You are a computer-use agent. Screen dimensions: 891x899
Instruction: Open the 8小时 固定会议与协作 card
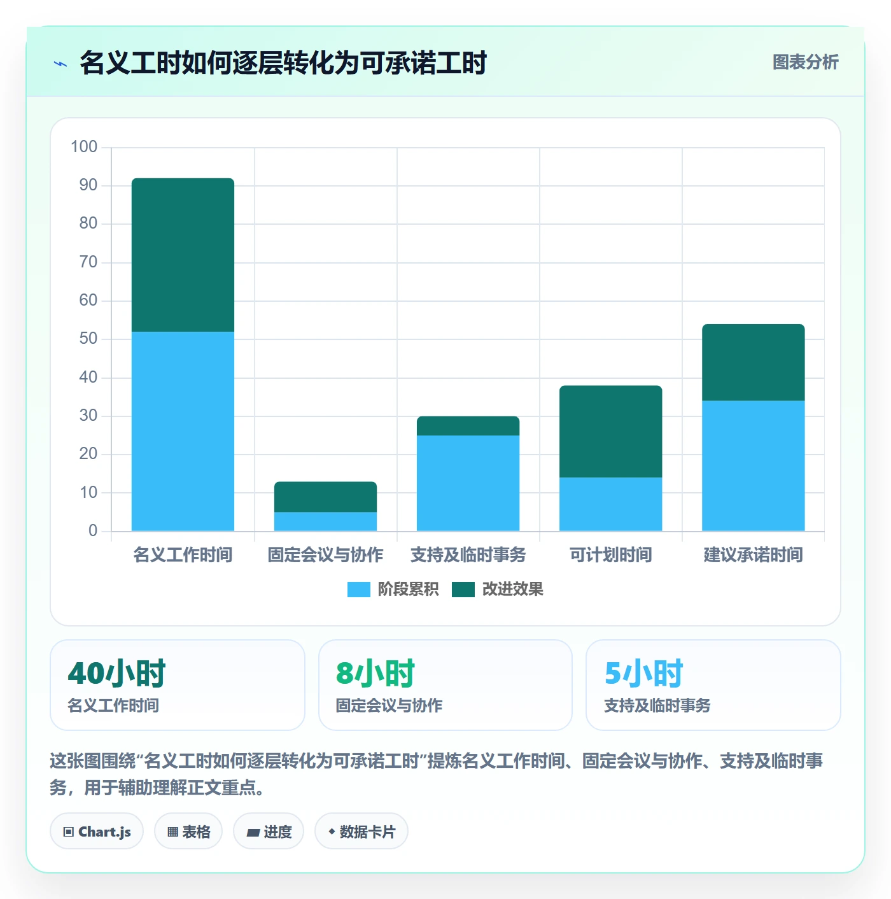(x=445, y=685)
